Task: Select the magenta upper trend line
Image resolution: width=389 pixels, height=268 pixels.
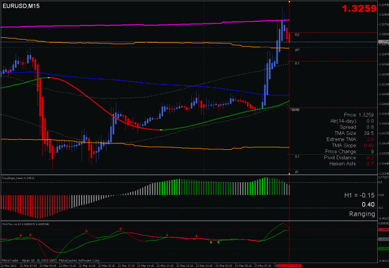Action: pos(145,24)
